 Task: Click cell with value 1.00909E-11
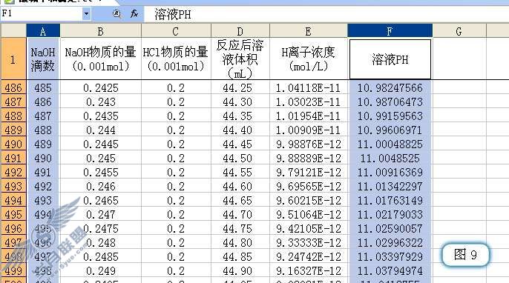309,130
